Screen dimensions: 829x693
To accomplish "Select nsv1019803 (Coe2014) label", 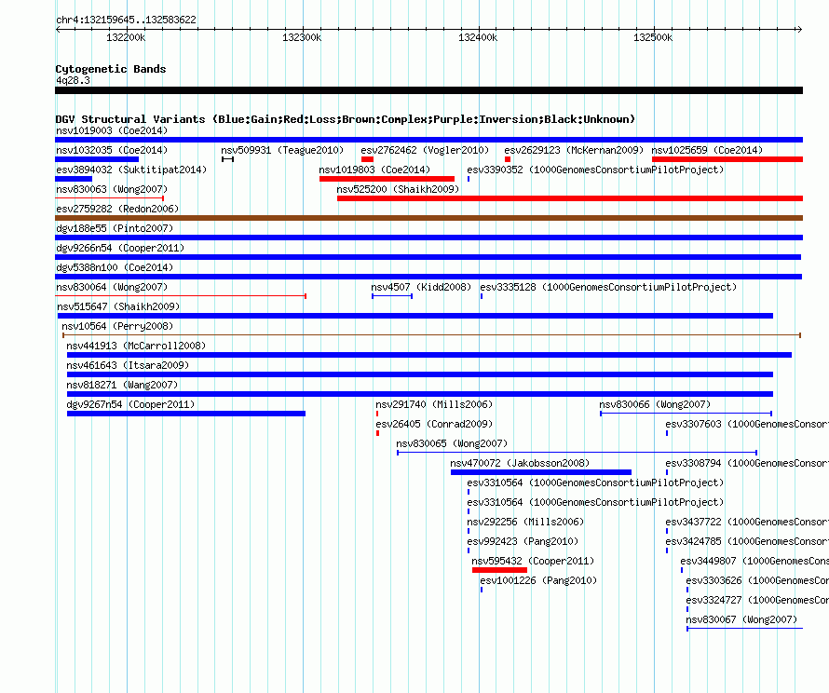I will coord(374,170).
